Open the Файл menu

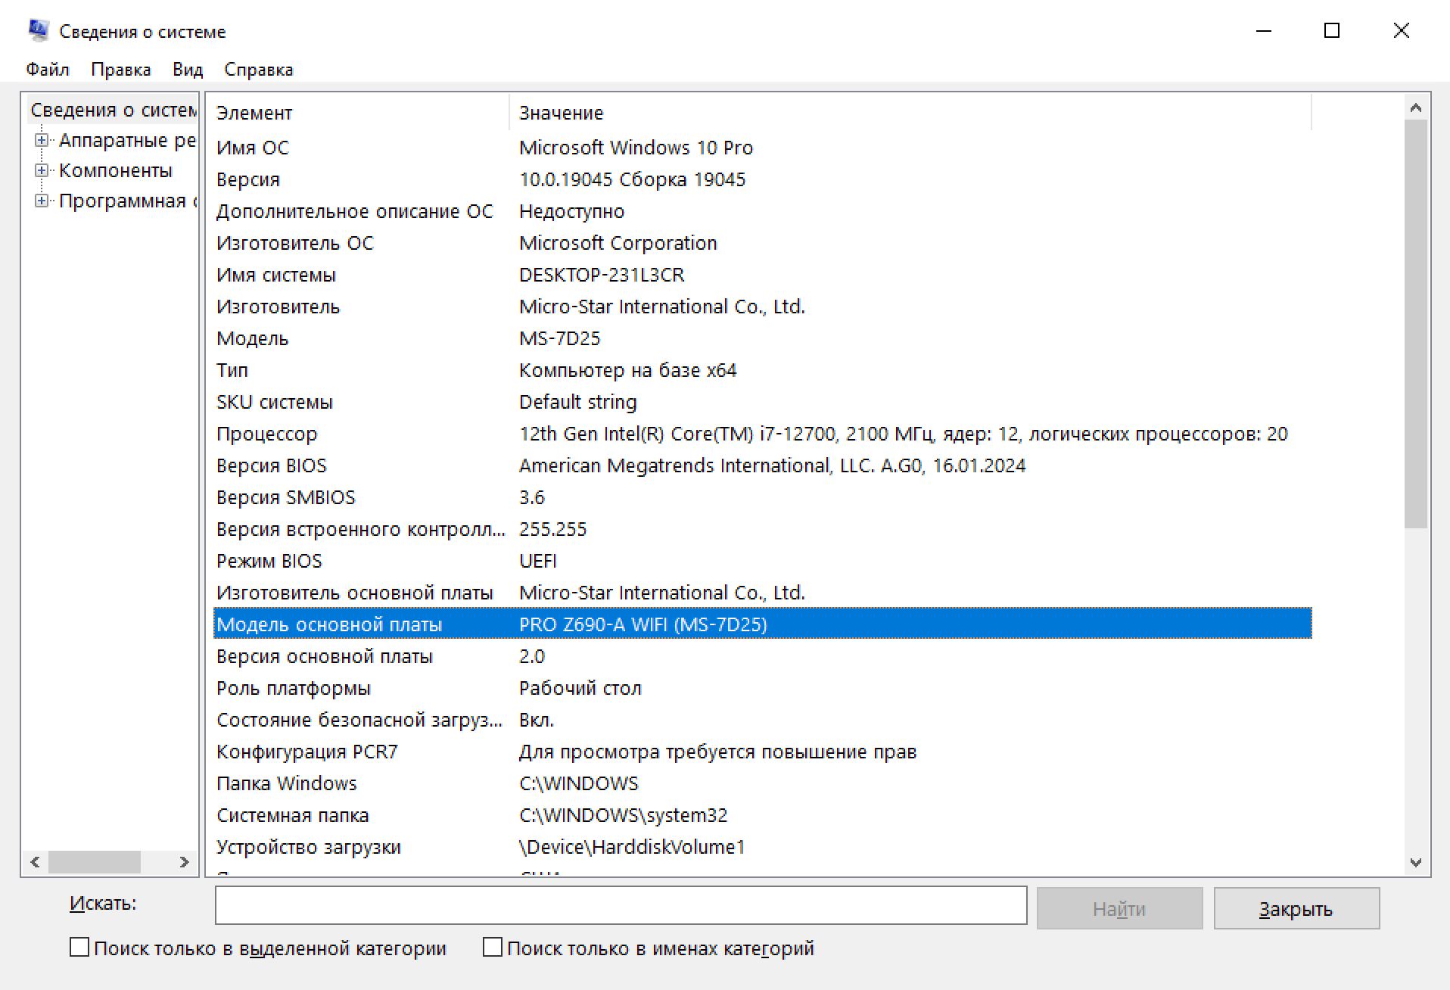tap(48, 70)
